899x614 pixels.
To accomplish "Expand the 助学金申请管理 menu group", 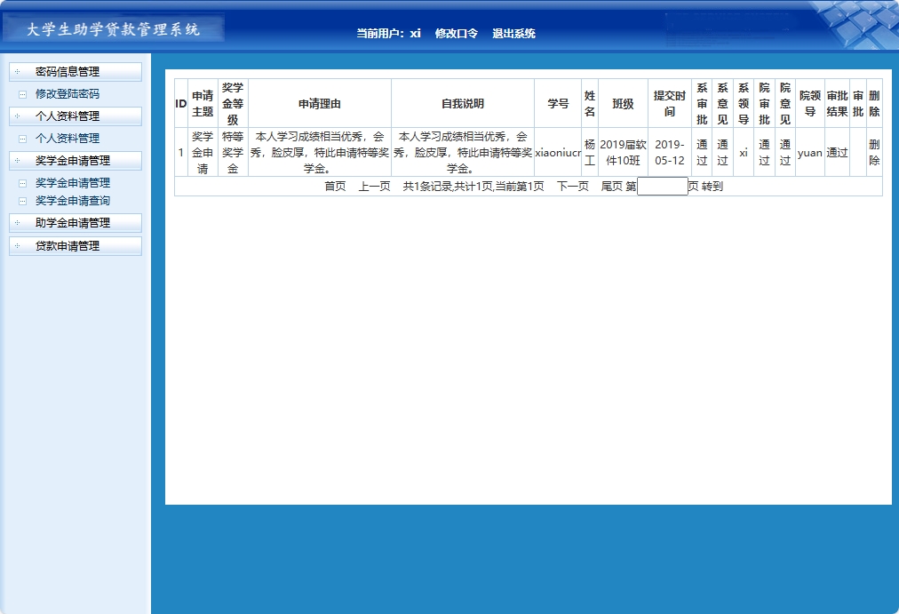I will coord(75,224).
